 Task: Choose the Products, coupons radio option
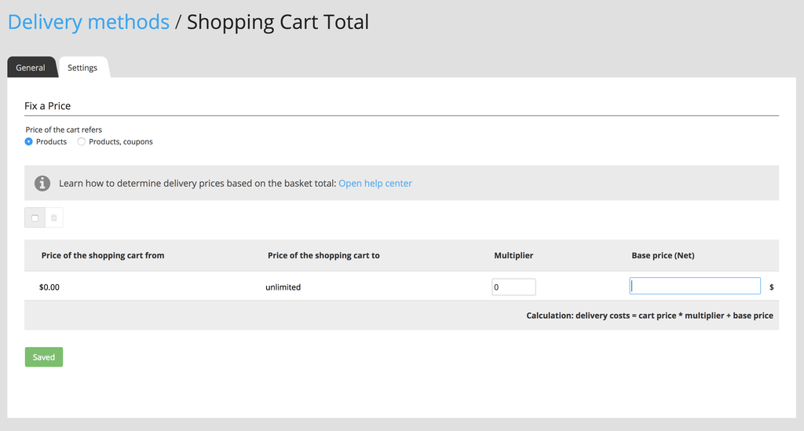(x=81, y=141)
